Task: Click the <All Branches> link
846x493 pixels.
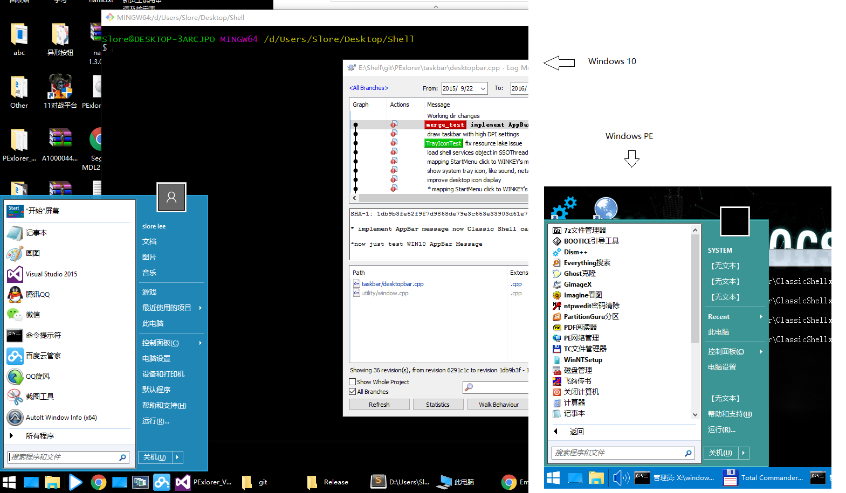Action: (369, 88)
